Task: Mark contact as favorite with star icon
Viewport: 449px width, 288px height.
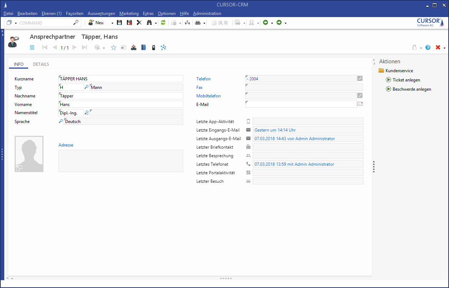Action: point(114,47)
